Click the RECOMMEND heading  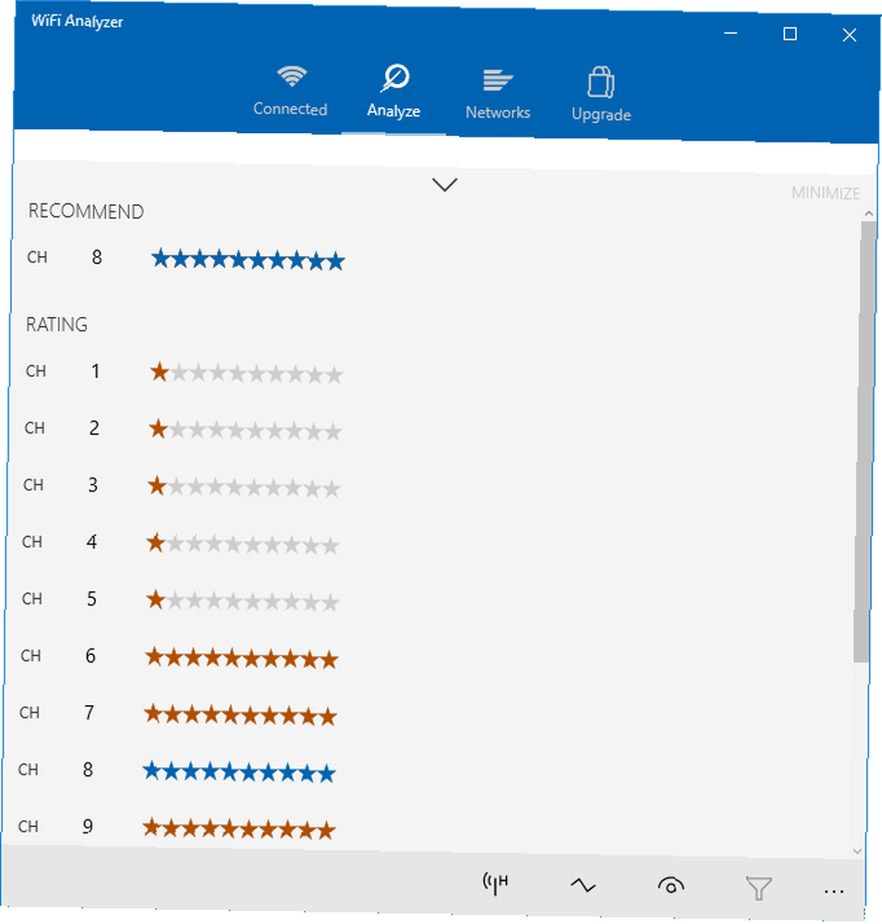(x=86, y=212)
